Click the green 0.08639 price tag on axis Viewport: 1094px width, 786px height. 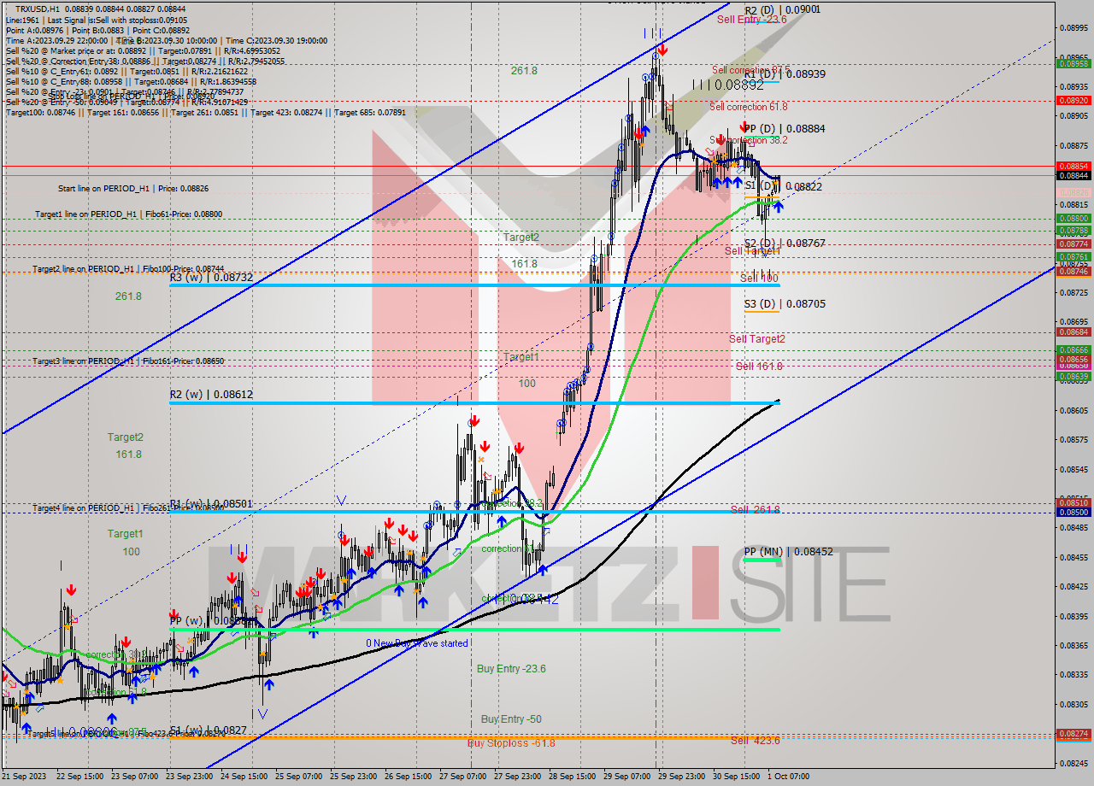pyautogui.click(x=1073, y=376)
